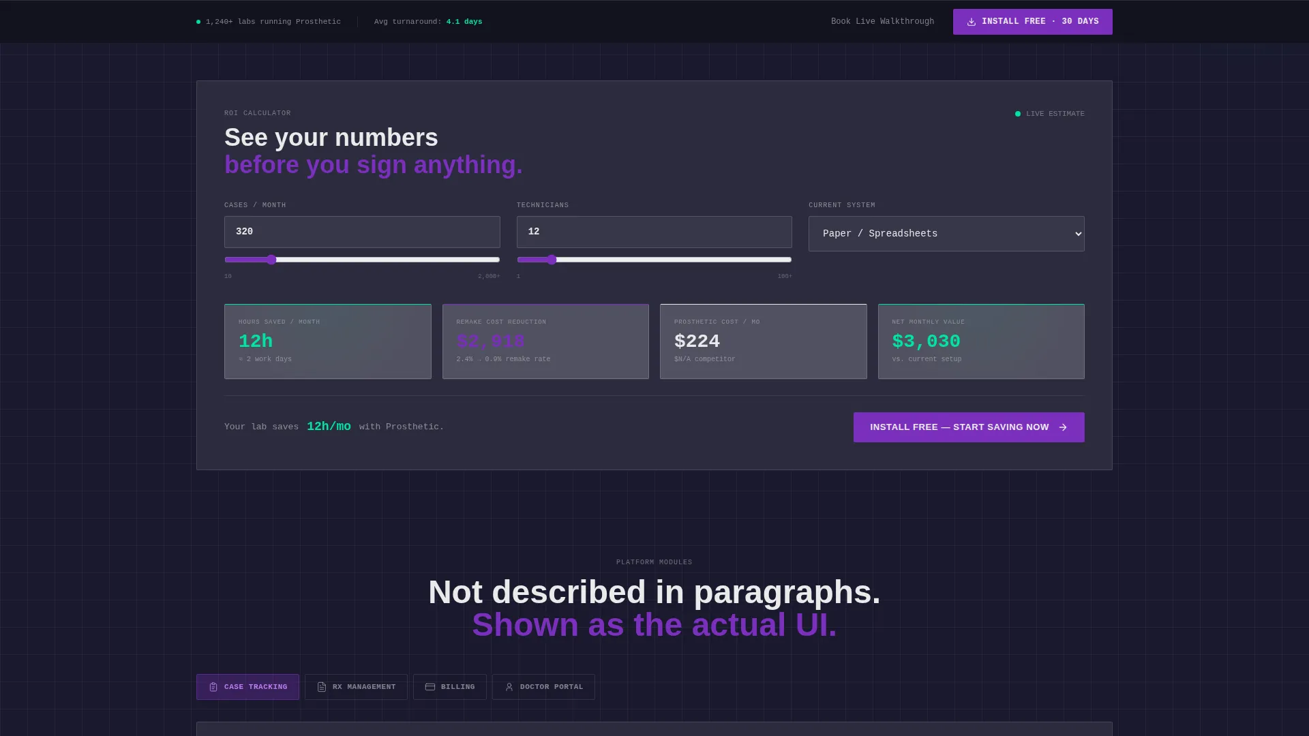
Task: Click the green Live Estimate status dot
Action: pos(1018,114)
